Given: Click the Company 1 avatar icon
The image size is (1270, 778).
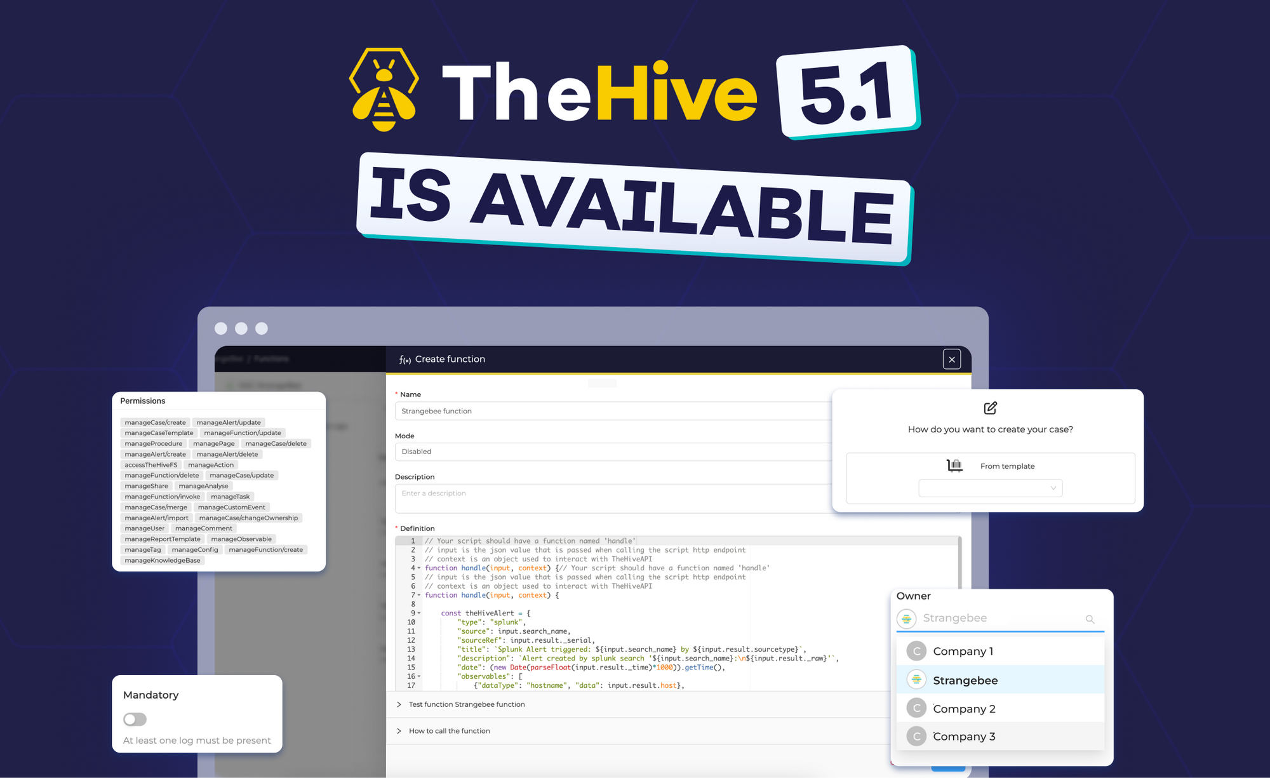Looking at the screenshot, I should [x=916, y=650].
